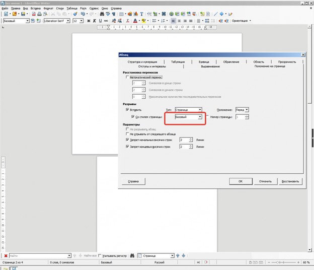Toggle Запрет начальных висячих строк checkbox
Image resolution: width=314 pixels, height=270 pixels.
tap(127, 140)
